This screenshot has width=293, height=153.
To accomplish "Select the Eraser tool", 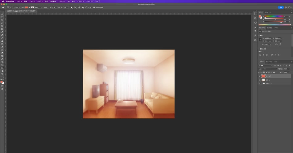I will [x=2, y=47].
